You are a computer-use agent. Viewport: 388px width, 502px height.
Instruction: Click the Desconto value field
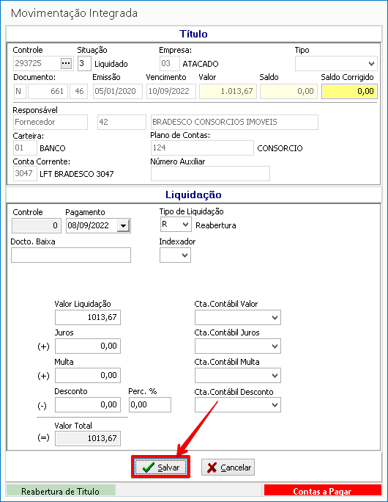[x=88, y=404]
